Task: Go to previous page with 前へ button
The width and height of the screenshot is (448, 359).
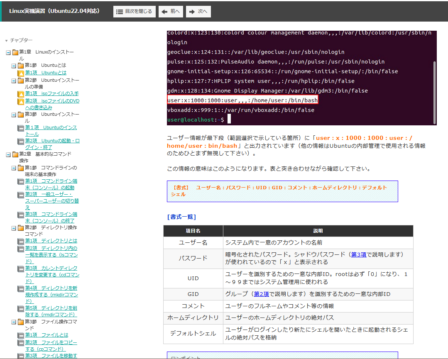Action: coord(171,12)
